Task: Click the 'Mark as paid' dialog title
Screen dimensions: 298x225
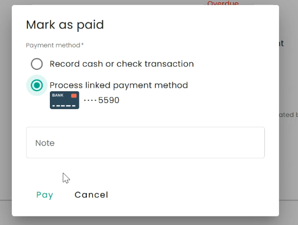Action: point(65,25)
